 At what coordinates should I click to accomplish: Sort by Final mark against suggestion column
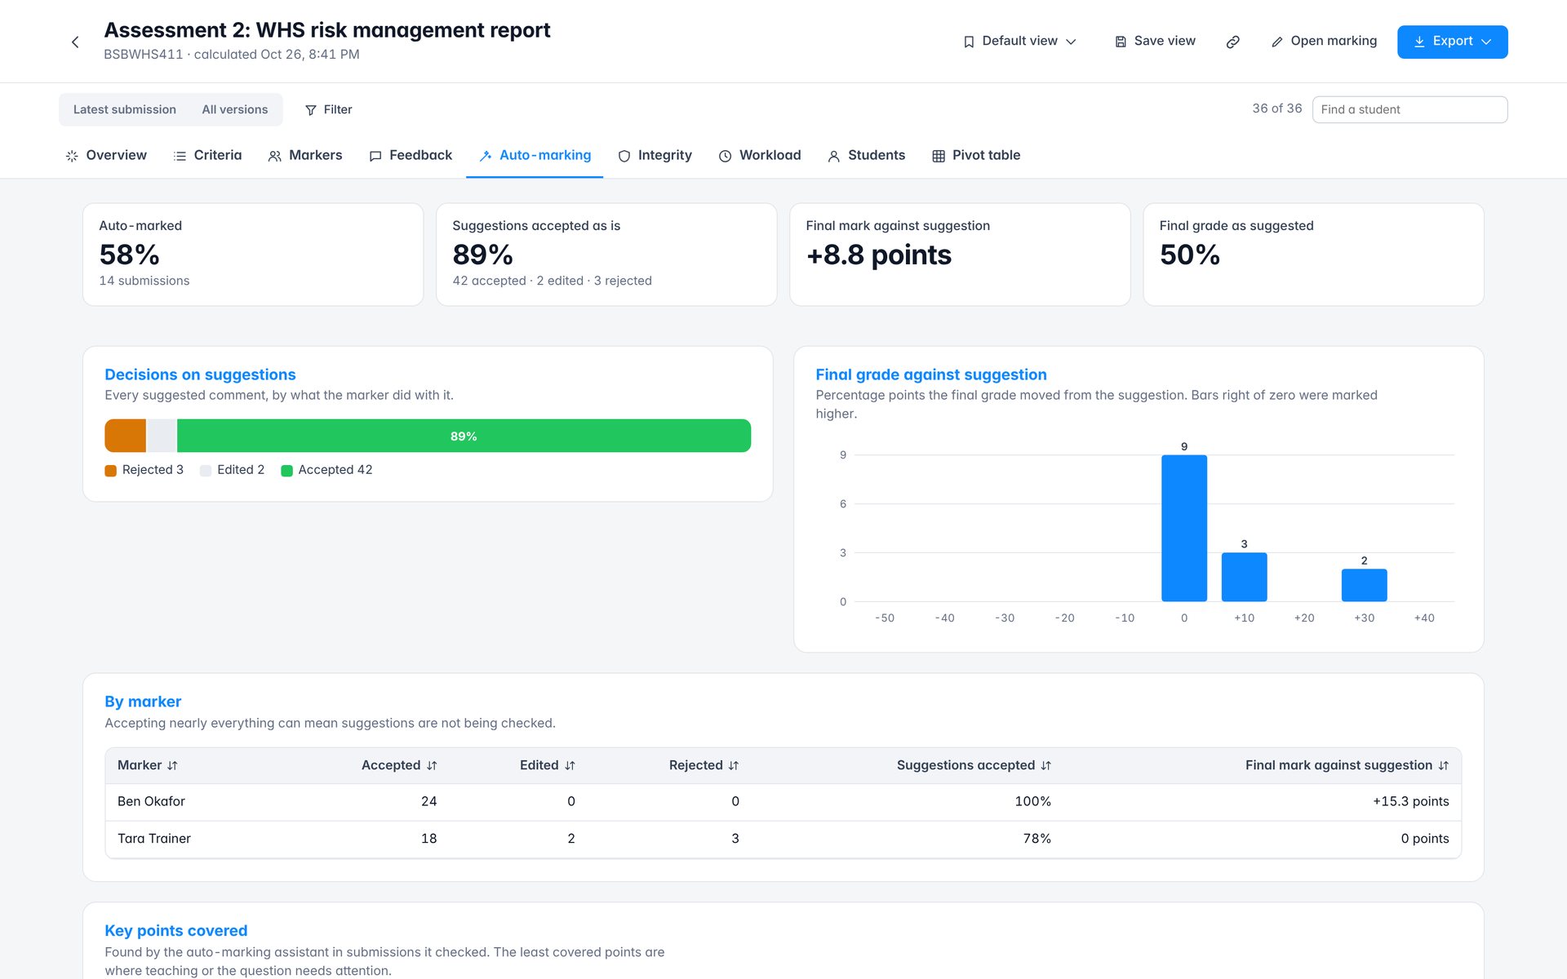coord(1347,765)
